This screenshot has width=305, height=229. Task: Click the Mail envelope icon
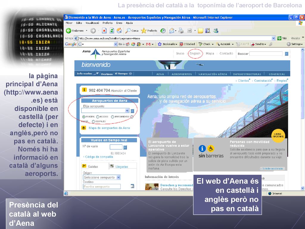[172, 31]
